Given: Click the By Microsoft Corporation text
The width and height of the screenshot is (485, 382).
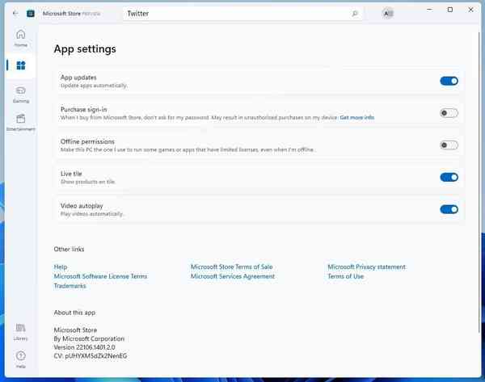Looking at the screenshot, I should (x=89, y=338).
